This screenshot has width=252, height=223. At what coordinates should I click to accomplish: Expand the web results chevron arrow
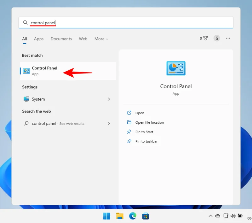click(x=109, y=123)
